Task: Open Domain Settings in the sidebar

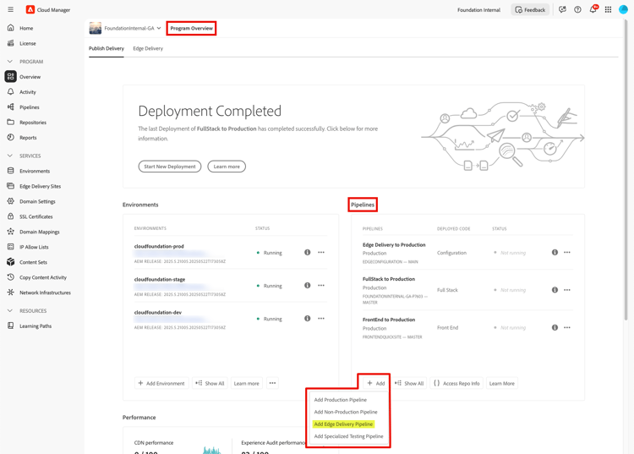Action: tap(37, 201)
